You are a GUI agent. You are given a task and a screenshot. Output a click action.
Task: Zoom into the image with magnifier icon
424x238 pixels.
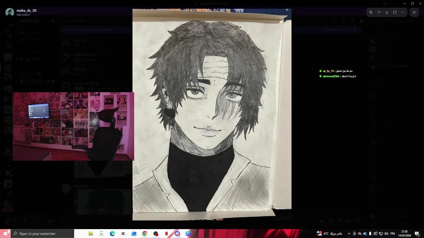[371, 12]
